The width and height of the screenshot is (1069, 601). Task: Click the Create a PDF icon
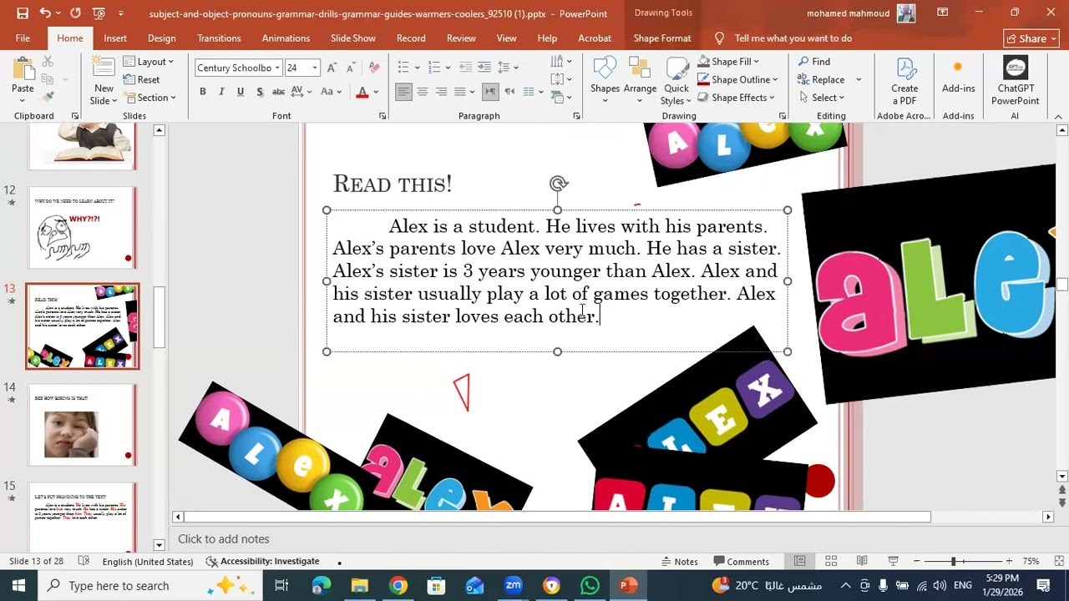tap(904, 71)
